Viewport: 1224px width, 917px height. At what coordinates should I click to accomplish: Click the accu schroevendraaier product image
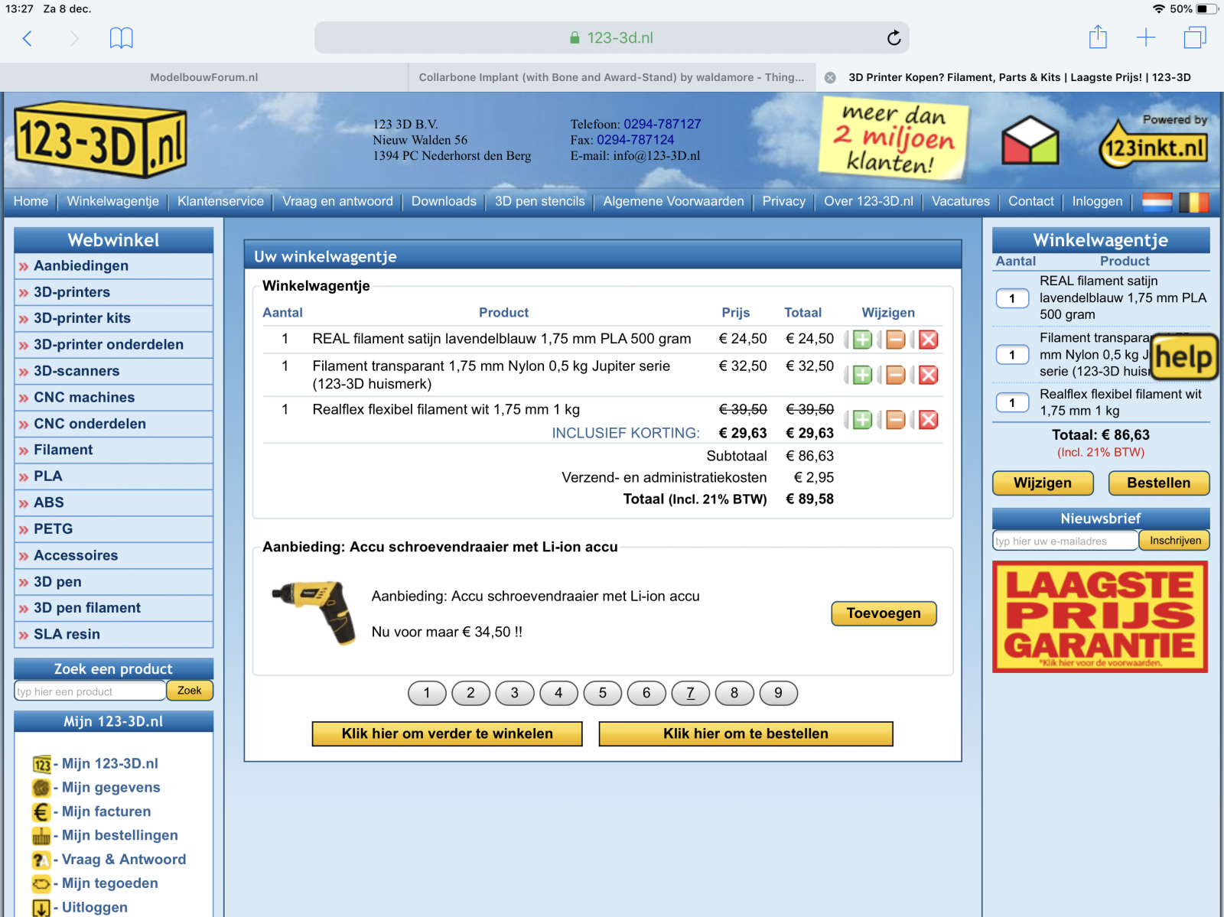click(315, 613)
